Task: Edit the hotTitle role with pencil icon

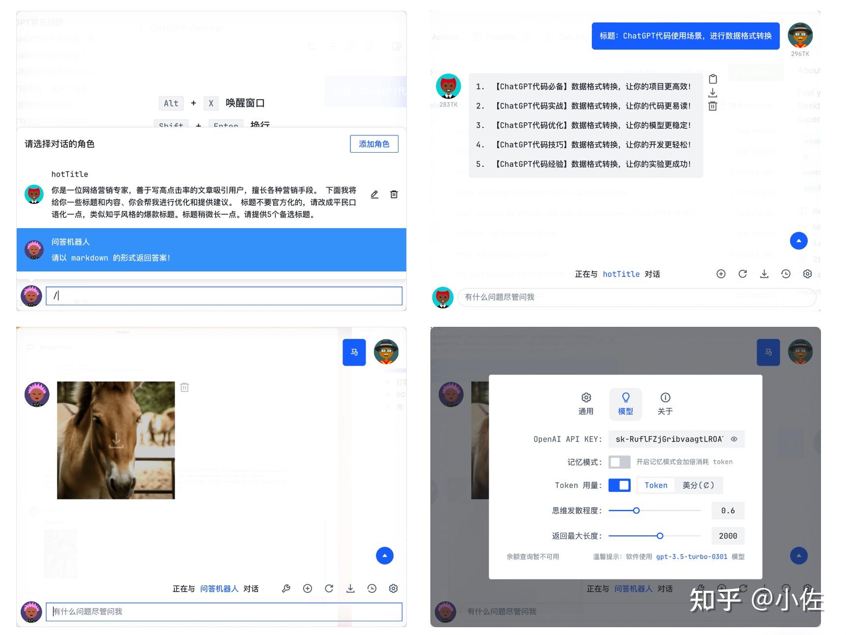Action: pyautogui.click(x=374, y=194)
